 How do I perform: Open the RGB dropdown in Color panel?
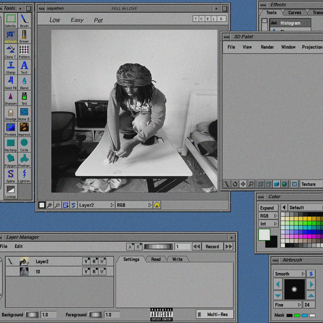click(268, 216)
